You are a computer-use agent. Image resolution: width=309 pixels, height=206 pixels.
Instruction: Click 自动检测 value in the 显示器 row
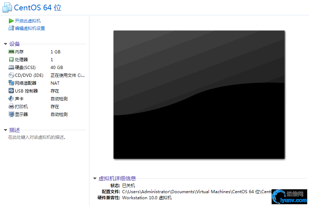pyautogui.click(x=59, y=115)
